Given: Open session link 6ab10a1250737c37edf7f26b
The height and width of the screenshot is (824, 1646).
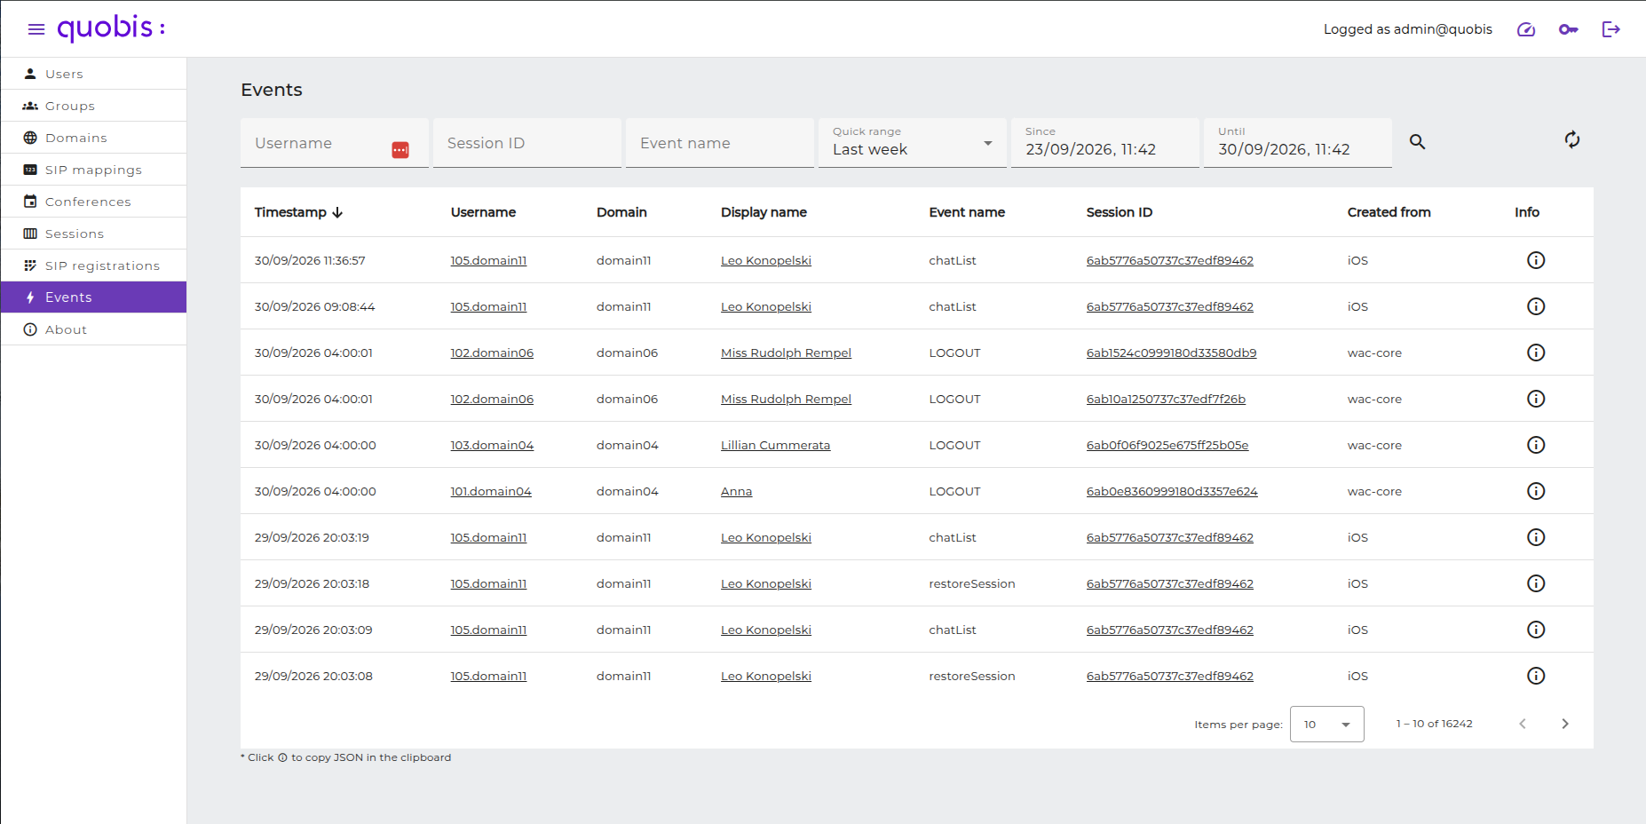Looking at the screenshot, I should 1166,399.
